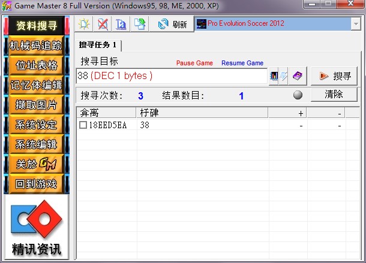
Task: Open 撷取图片 capture image panel
Action: [36, 105]
